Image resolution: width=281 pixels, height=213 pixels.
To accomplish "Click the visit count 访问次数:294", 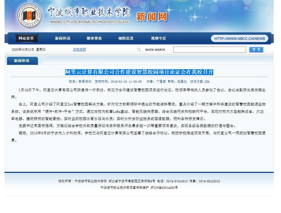I will (x=200, y=82).
